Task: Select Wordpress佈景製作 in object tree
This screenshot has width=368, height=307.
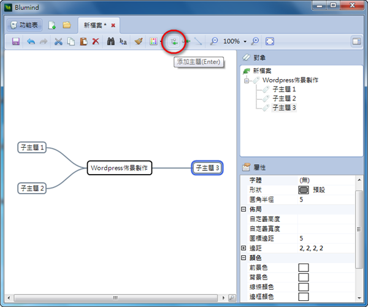Action: 290,80
